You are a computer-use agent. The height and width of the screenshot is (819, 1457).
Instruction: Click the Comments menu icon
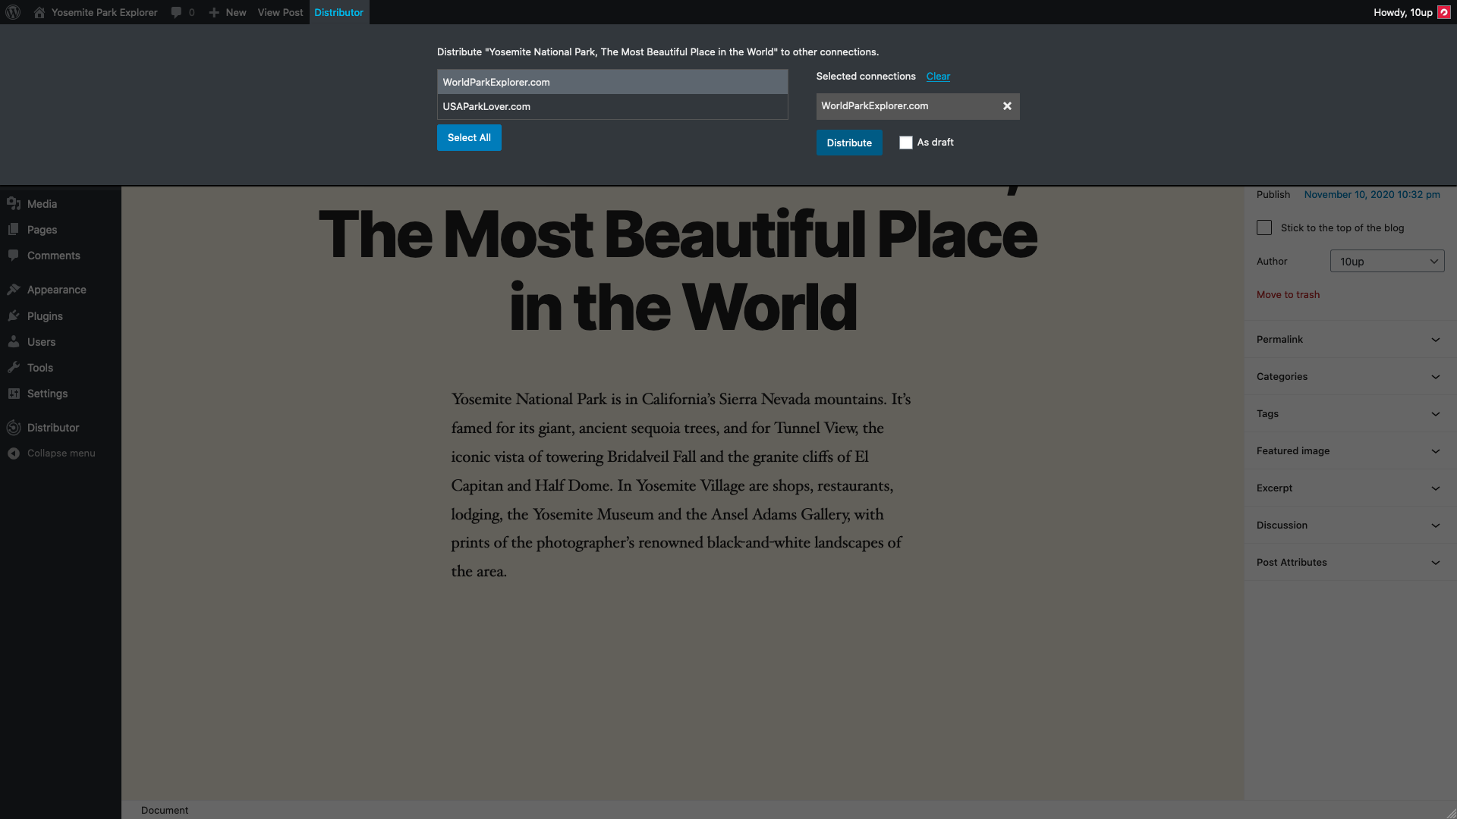pyautogui.click(x=14, y=255)
